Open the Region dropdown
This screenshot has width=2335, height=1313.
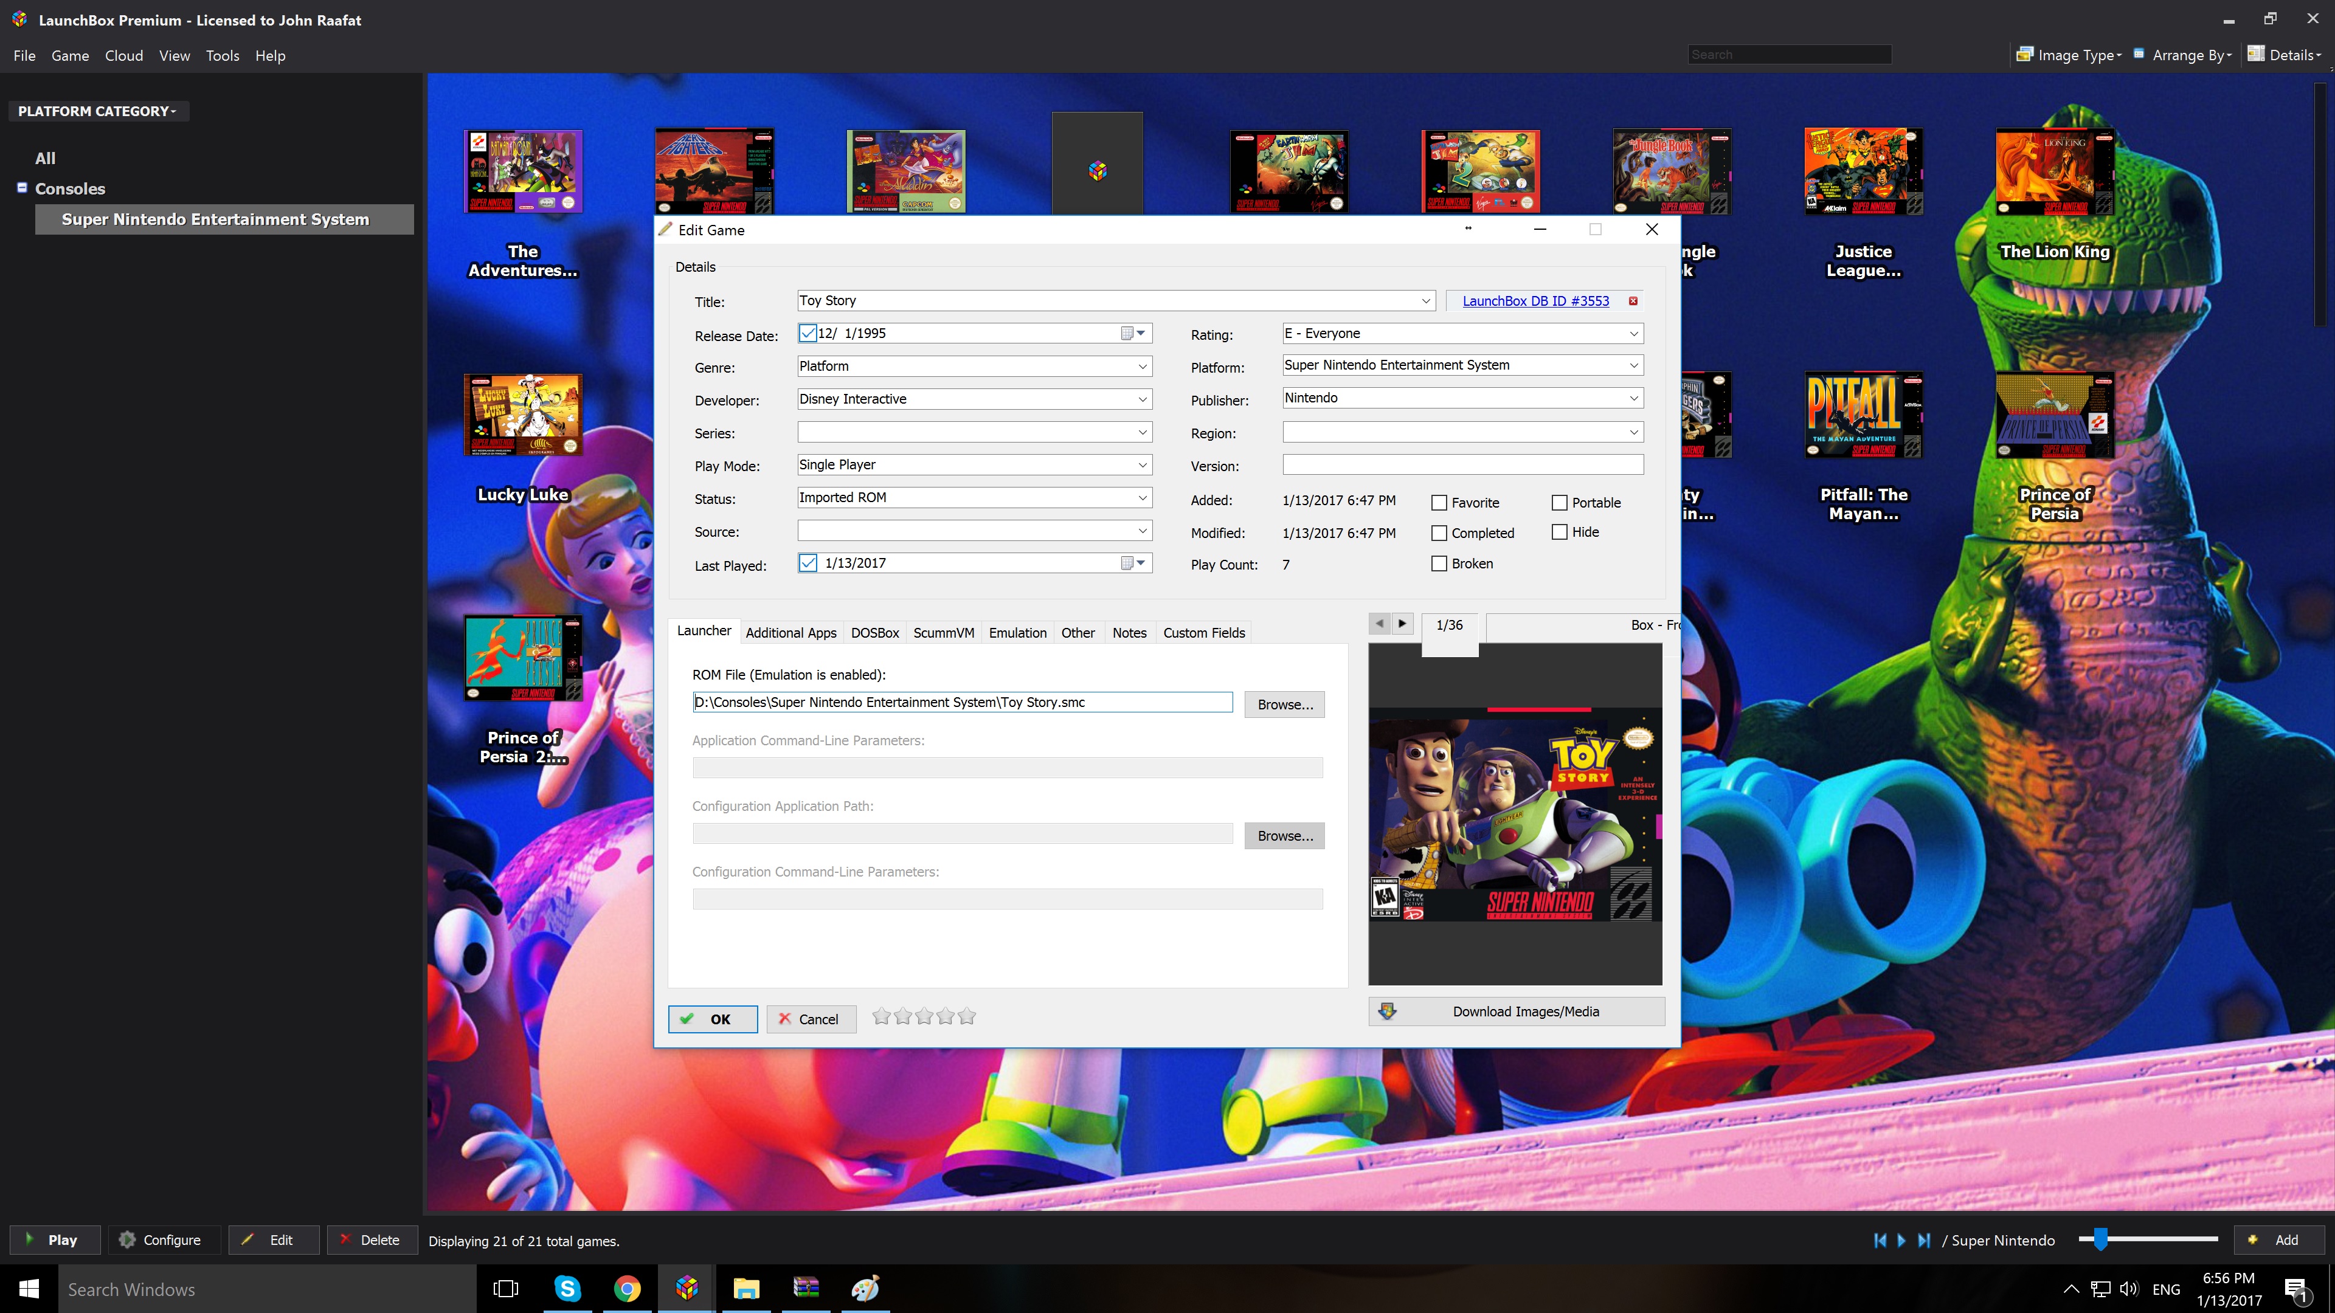coord(1633,432)
